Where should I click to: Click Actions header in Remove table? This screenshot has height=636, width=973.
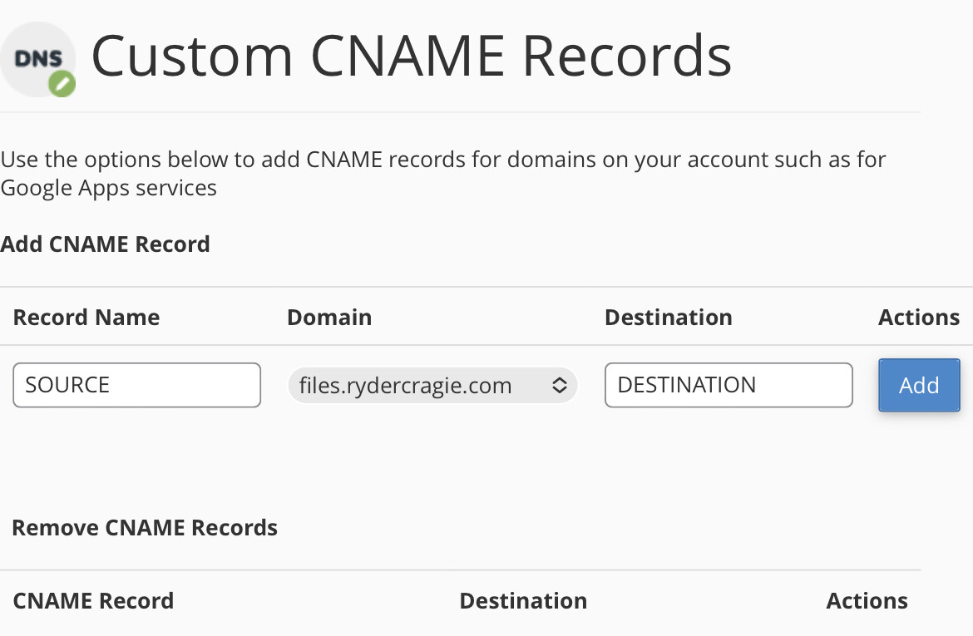(x=867, y=600)
